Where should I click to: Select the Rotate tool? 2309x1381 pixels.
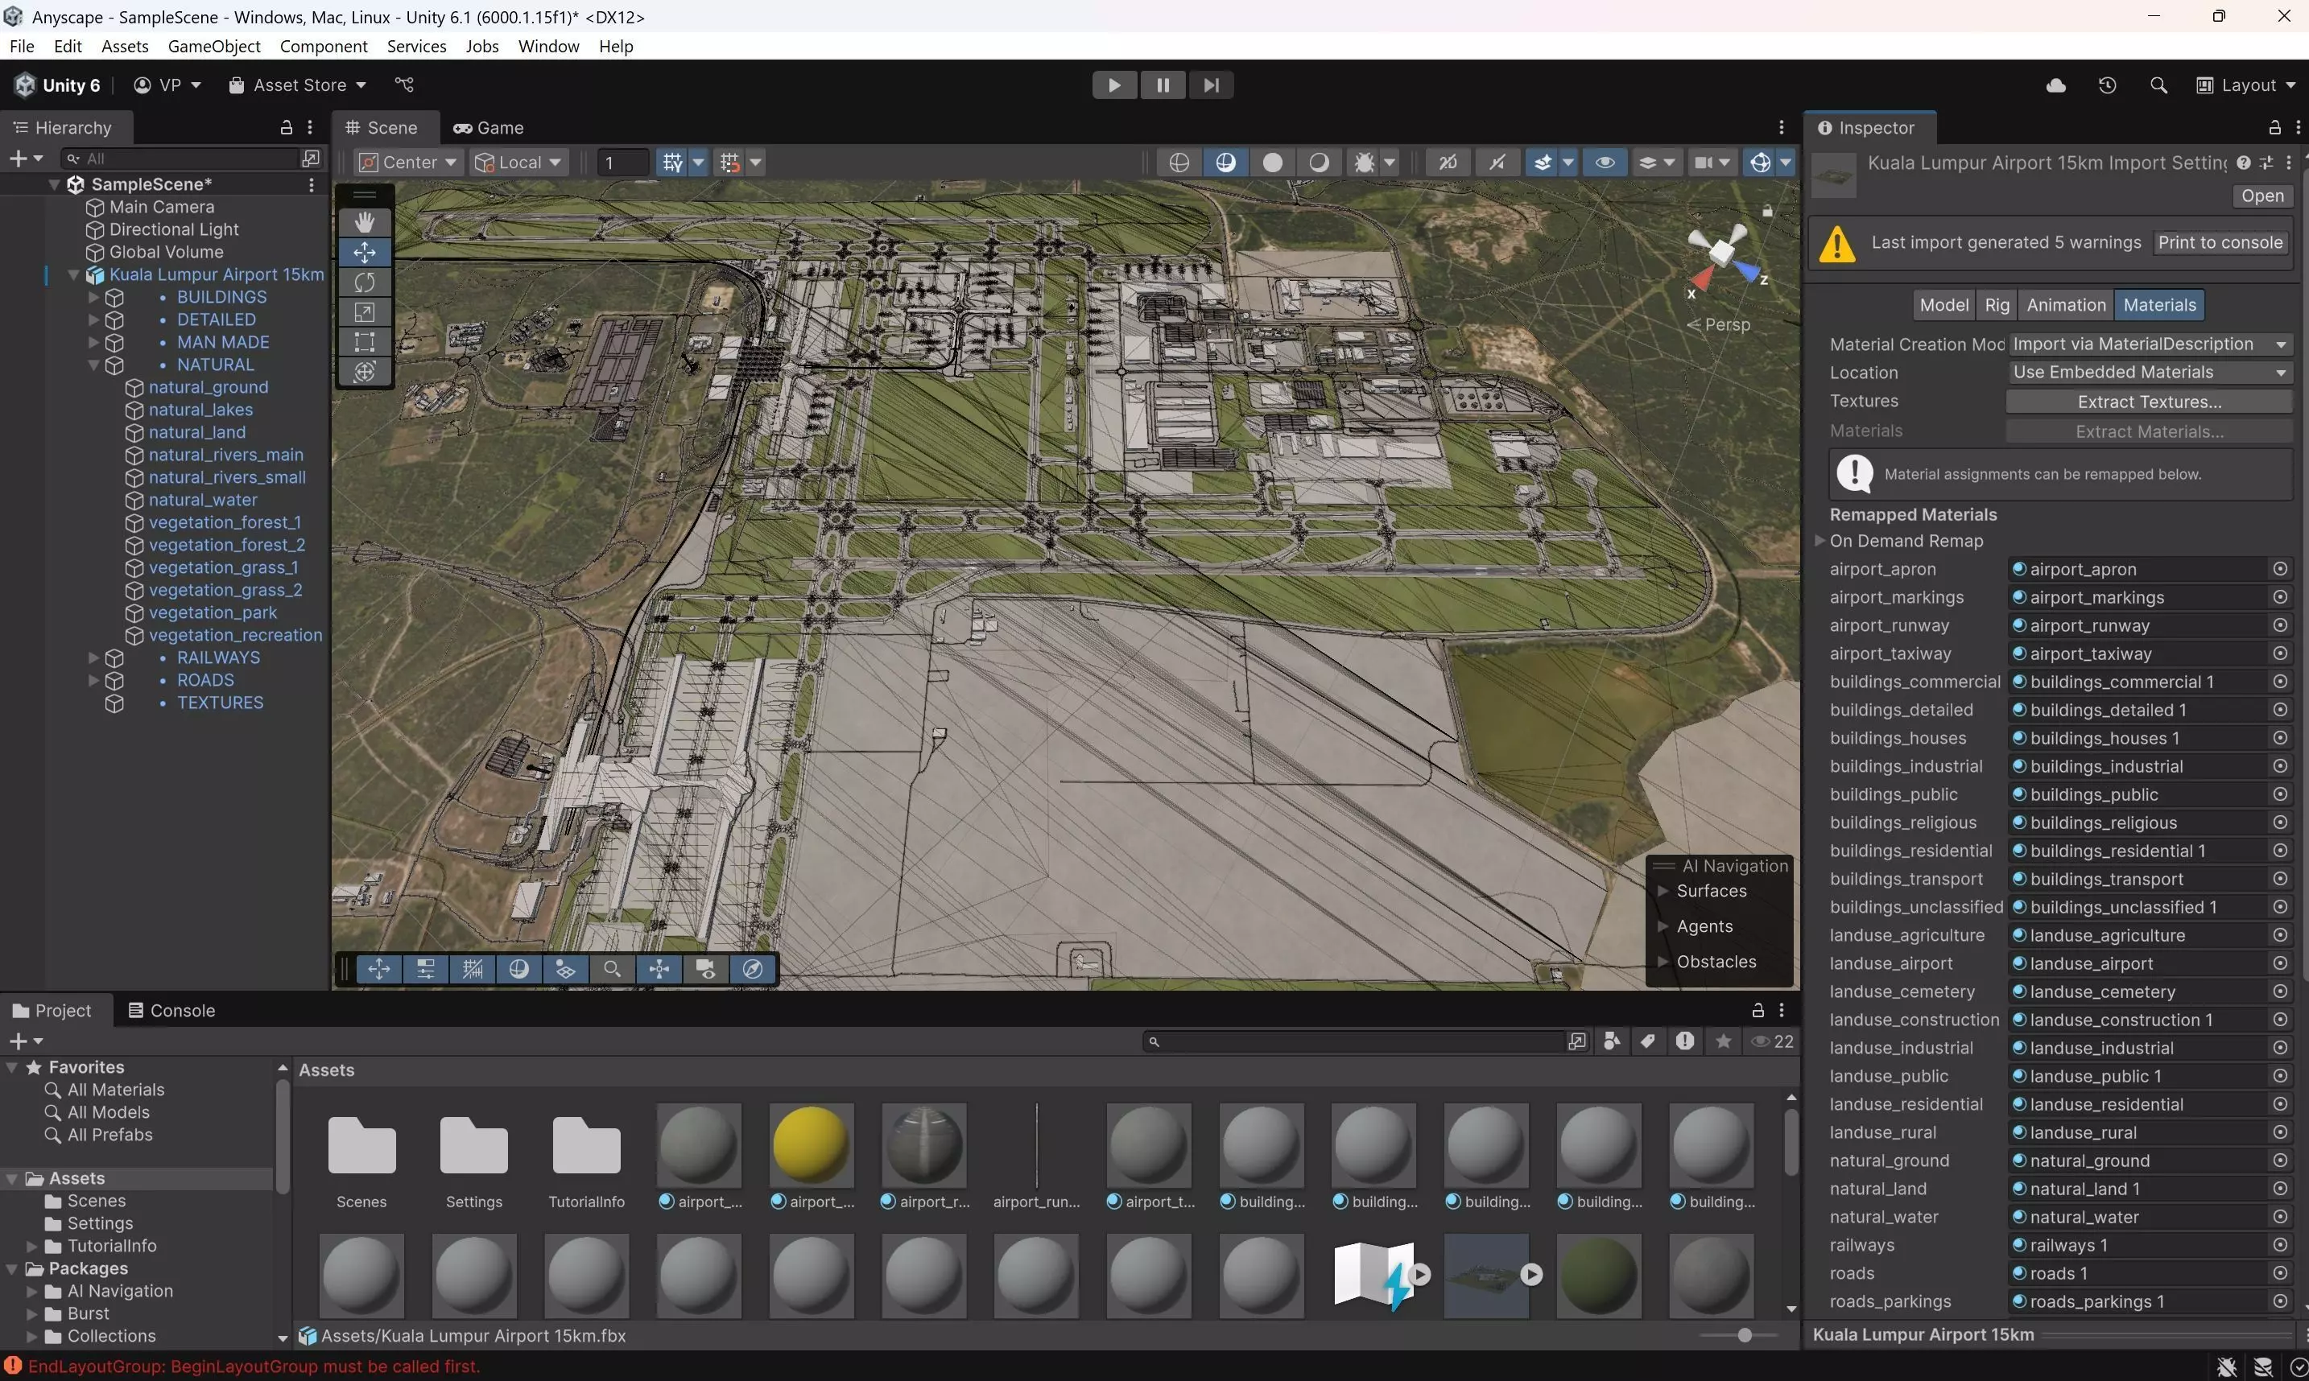(x=364, y=282)
